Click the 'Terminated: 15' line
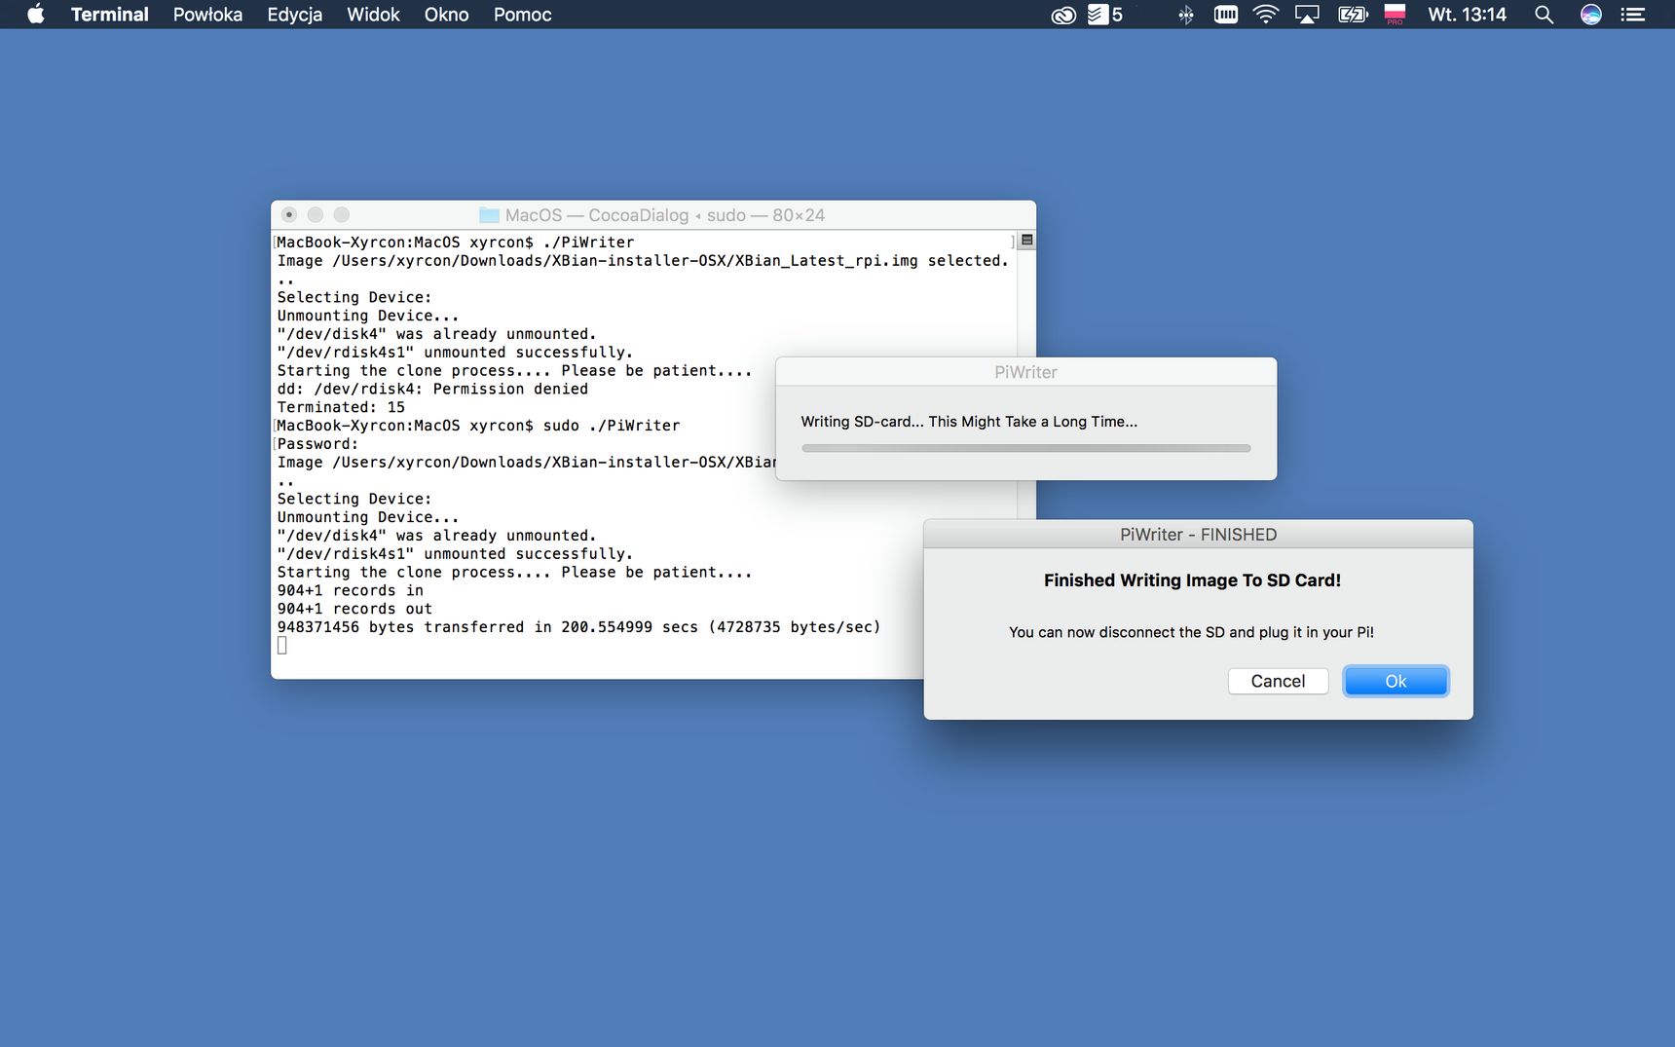The height and width of the screenshot is (1047, 1675). tap(341, 407)
